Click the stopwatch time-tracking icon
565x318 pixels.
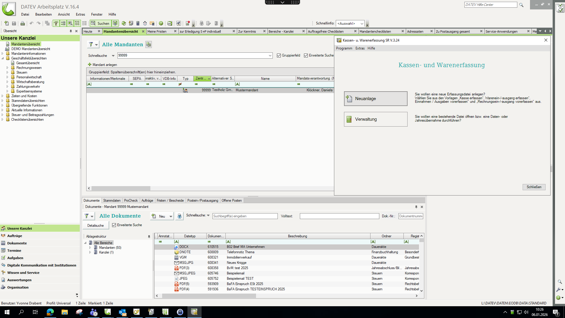coord(145,23)
